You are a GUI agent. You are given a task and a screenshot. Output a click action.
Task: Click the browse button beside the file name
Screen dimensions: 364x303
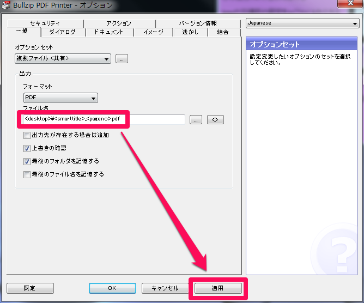[196, 120]
